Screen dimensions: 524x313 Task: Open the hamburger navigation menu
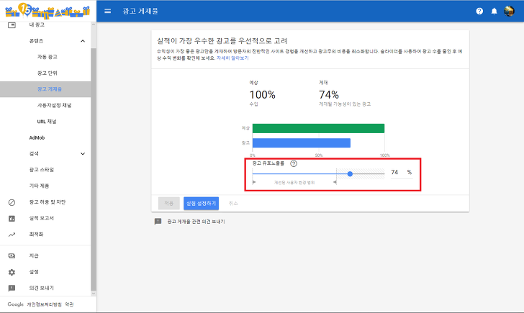click(x=108, y=11)
